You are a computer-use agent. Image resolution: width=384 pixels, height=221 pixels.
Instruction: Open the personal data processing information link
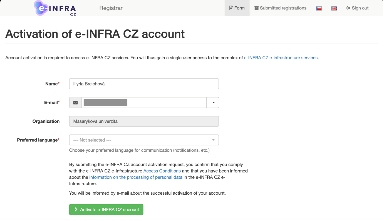coord(136,177)
